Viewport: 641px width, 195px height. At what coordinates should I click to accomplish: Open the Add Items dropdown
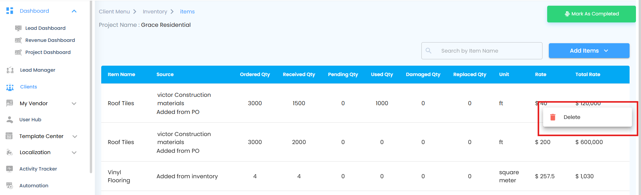pos(589,51)
